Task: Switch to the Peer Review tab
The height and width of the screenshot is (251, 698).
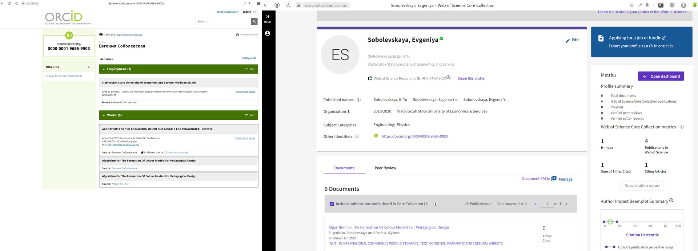Action: tap(385, 168)
